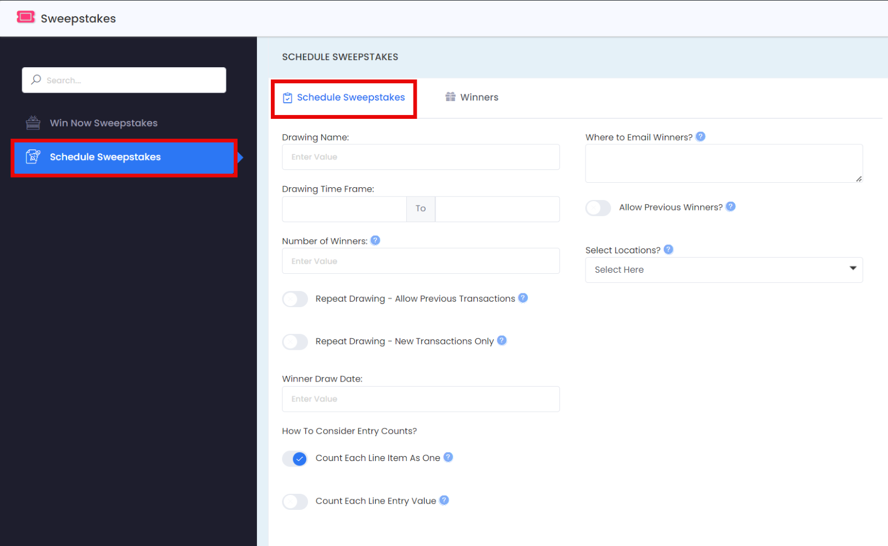Viewport: 888px width, 546px height.
Task: Click the 'Winner Draw Date:' label
Action: (x=322, y=379)
